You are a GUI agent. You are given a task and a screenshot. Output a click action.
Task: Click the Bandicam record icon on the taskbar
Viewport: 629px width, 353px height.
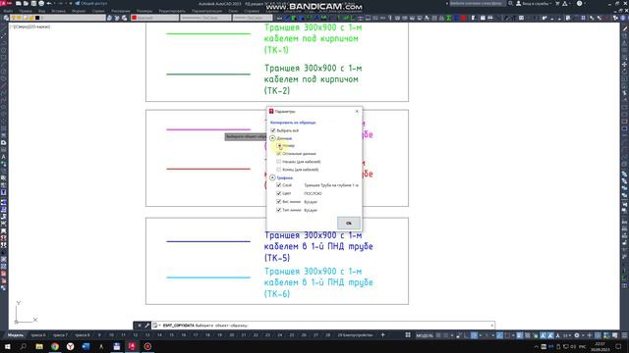[147, 346]
